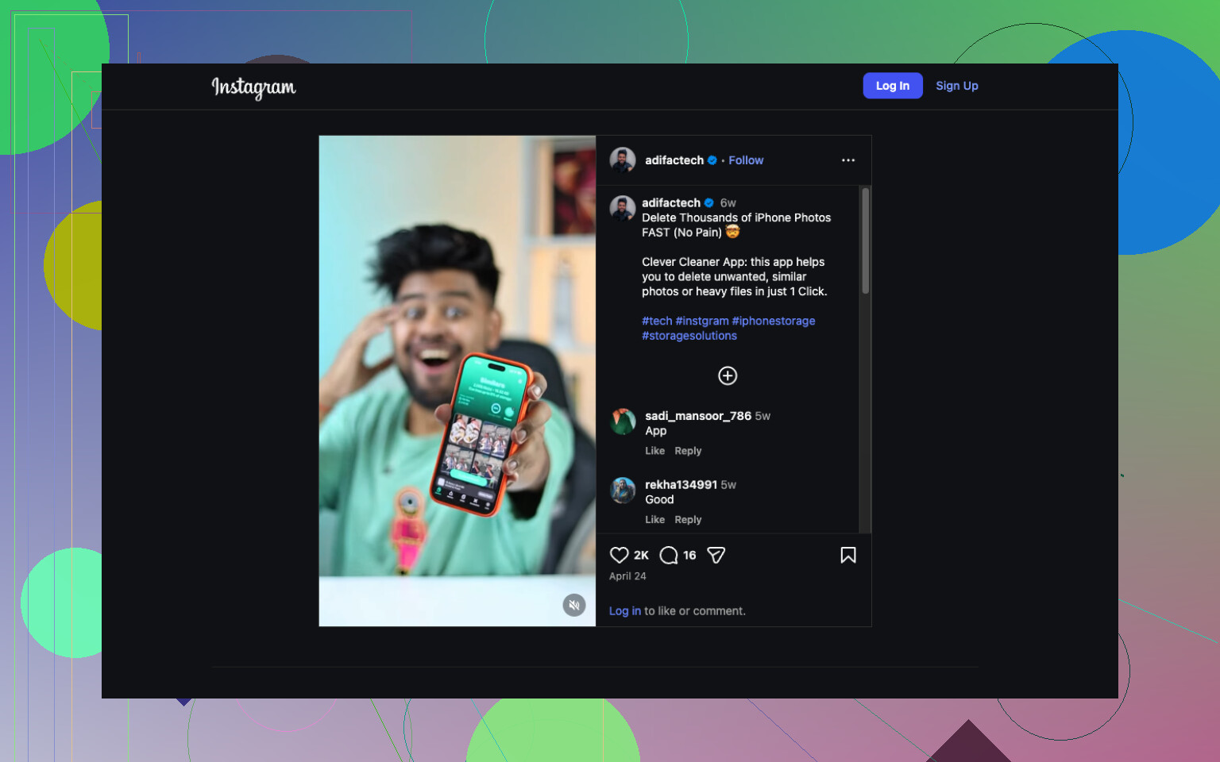The width and height of the screenshot is (1220, 762).
Task: Click the April 24 post date
Action: pos(627,576)
